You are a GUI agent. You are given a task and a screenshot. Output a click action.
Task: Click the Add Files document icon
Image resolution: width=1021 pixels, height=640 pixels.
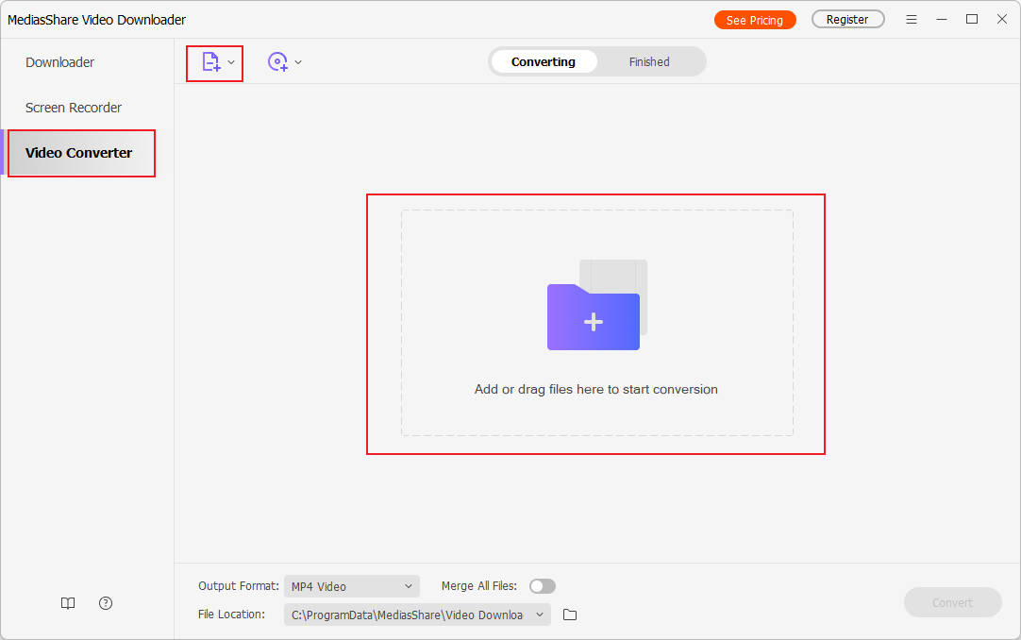tap(211, 62)
